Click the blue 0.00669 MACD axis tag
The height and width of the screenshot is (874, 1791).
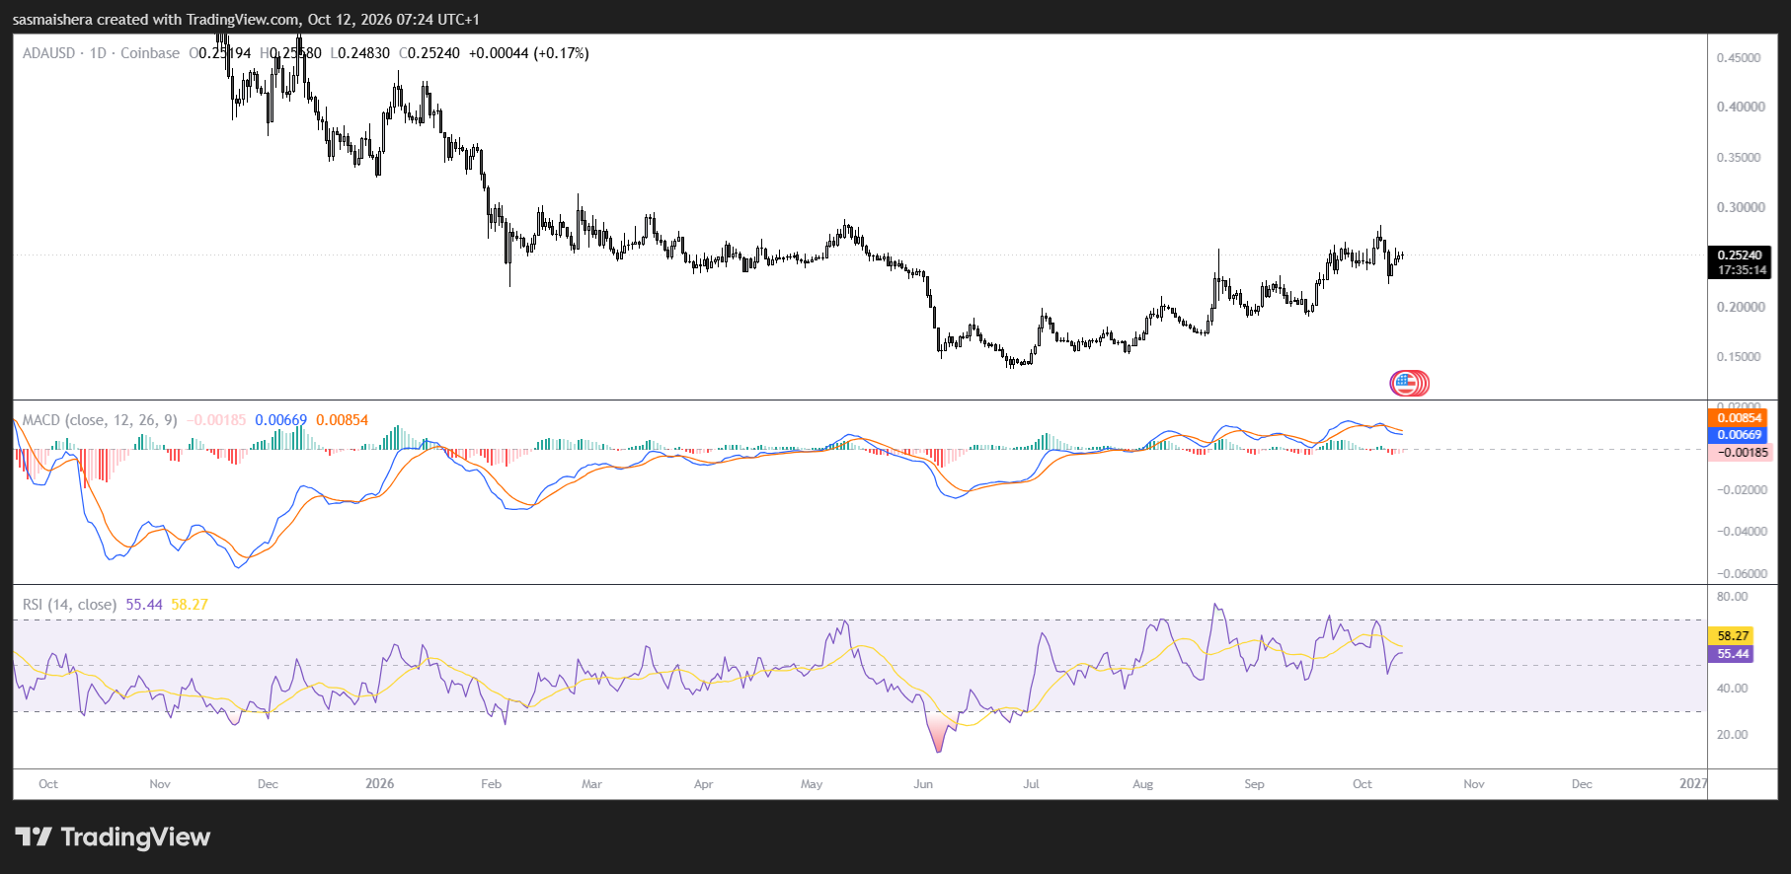tap(1739, 435)
